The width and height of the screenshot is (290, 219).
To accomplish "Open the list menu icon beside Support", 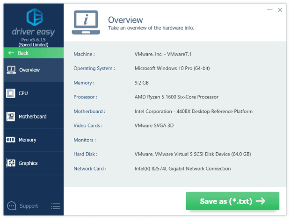I will coord(55,206).
